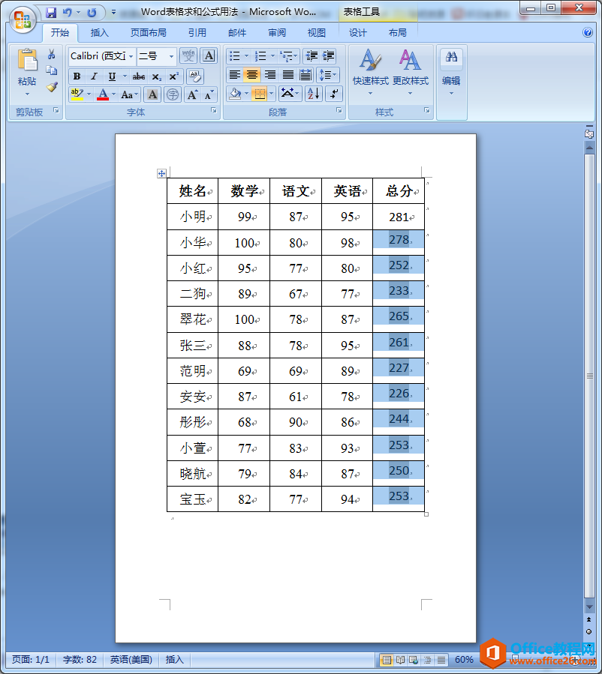Save the document from quick access

(x=51, y=13)
